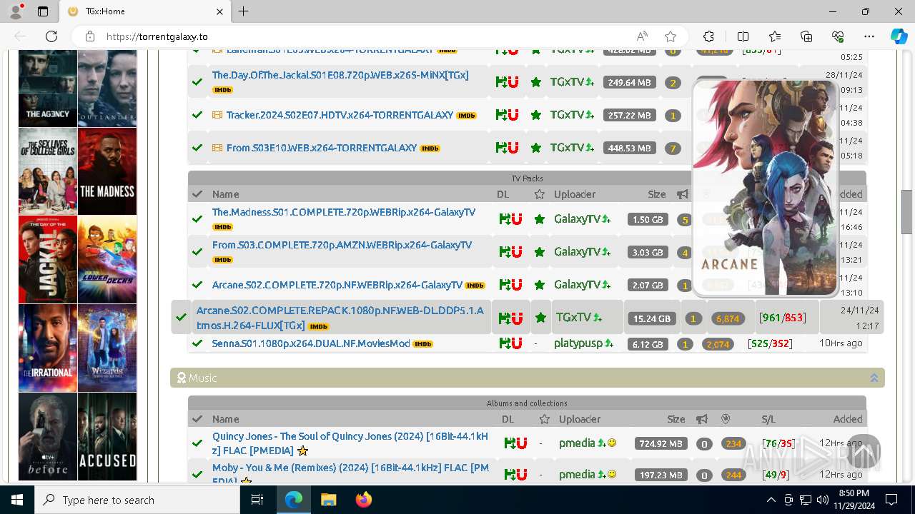Select checkmark for From.S03.COMPLETE row
The height and width of the screenshot is (514, 915).
(197, 252)
